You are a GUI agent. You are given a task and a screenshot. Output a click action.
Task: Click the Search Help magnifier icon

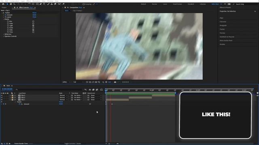tap(234, 4)
